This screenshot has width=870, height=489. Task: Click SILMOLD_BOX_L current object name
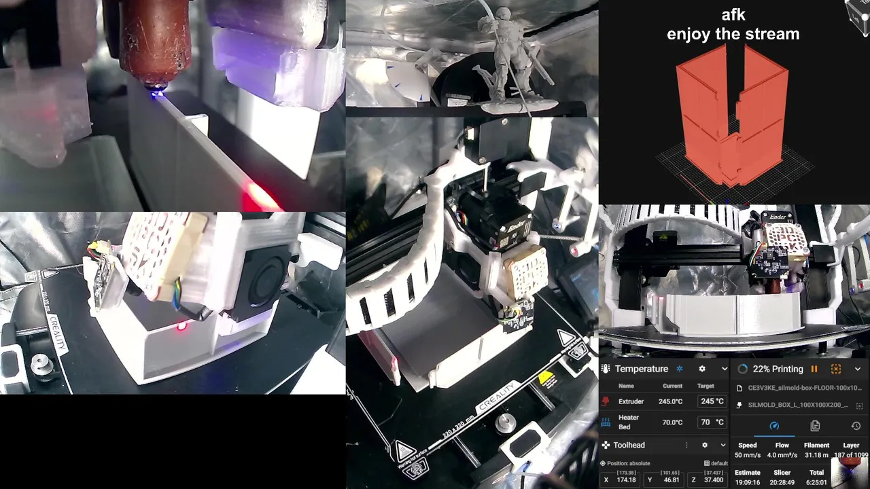(798, 405)
